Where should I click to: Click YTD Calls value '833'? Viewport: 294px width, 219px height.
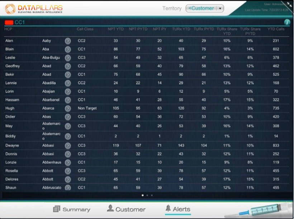[x=276, y=145]
